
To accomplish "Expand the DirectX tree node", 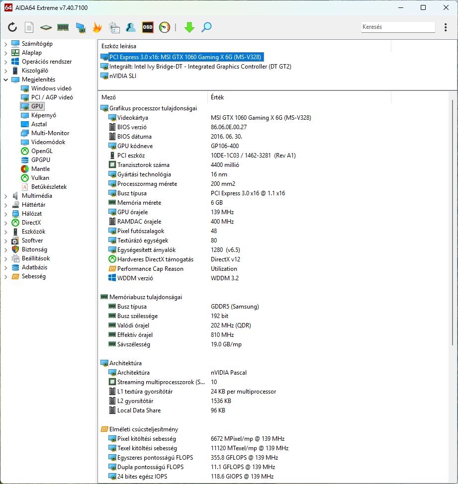I will pos(5,223).
